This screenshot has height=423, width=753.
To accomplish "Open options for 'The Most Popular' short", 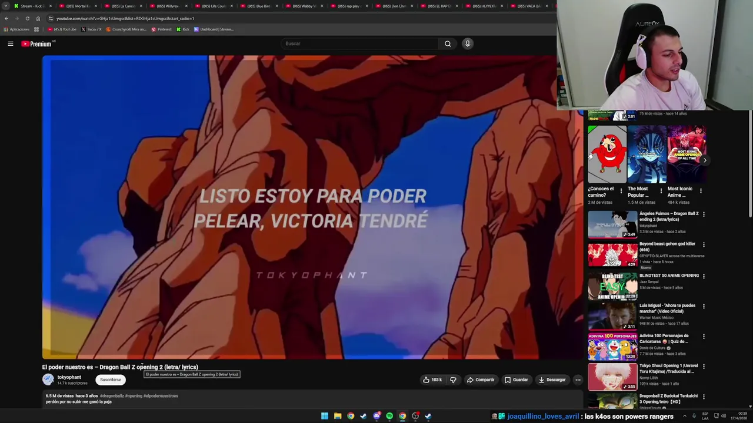I will coord(661,191).
